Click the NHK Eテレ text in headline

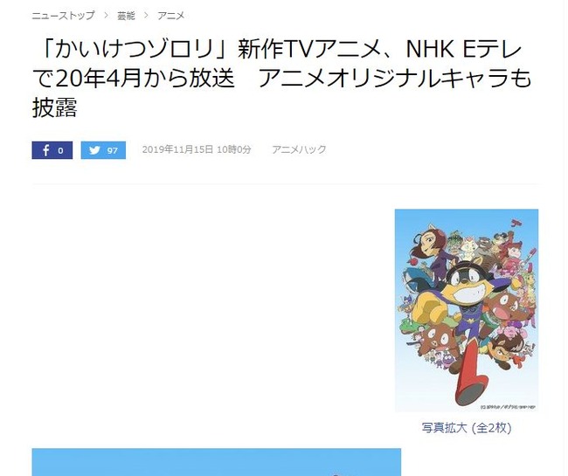point(464,49)
